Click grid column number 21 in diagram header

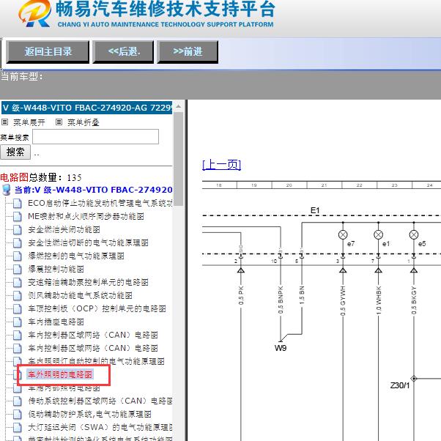(324, 185)
